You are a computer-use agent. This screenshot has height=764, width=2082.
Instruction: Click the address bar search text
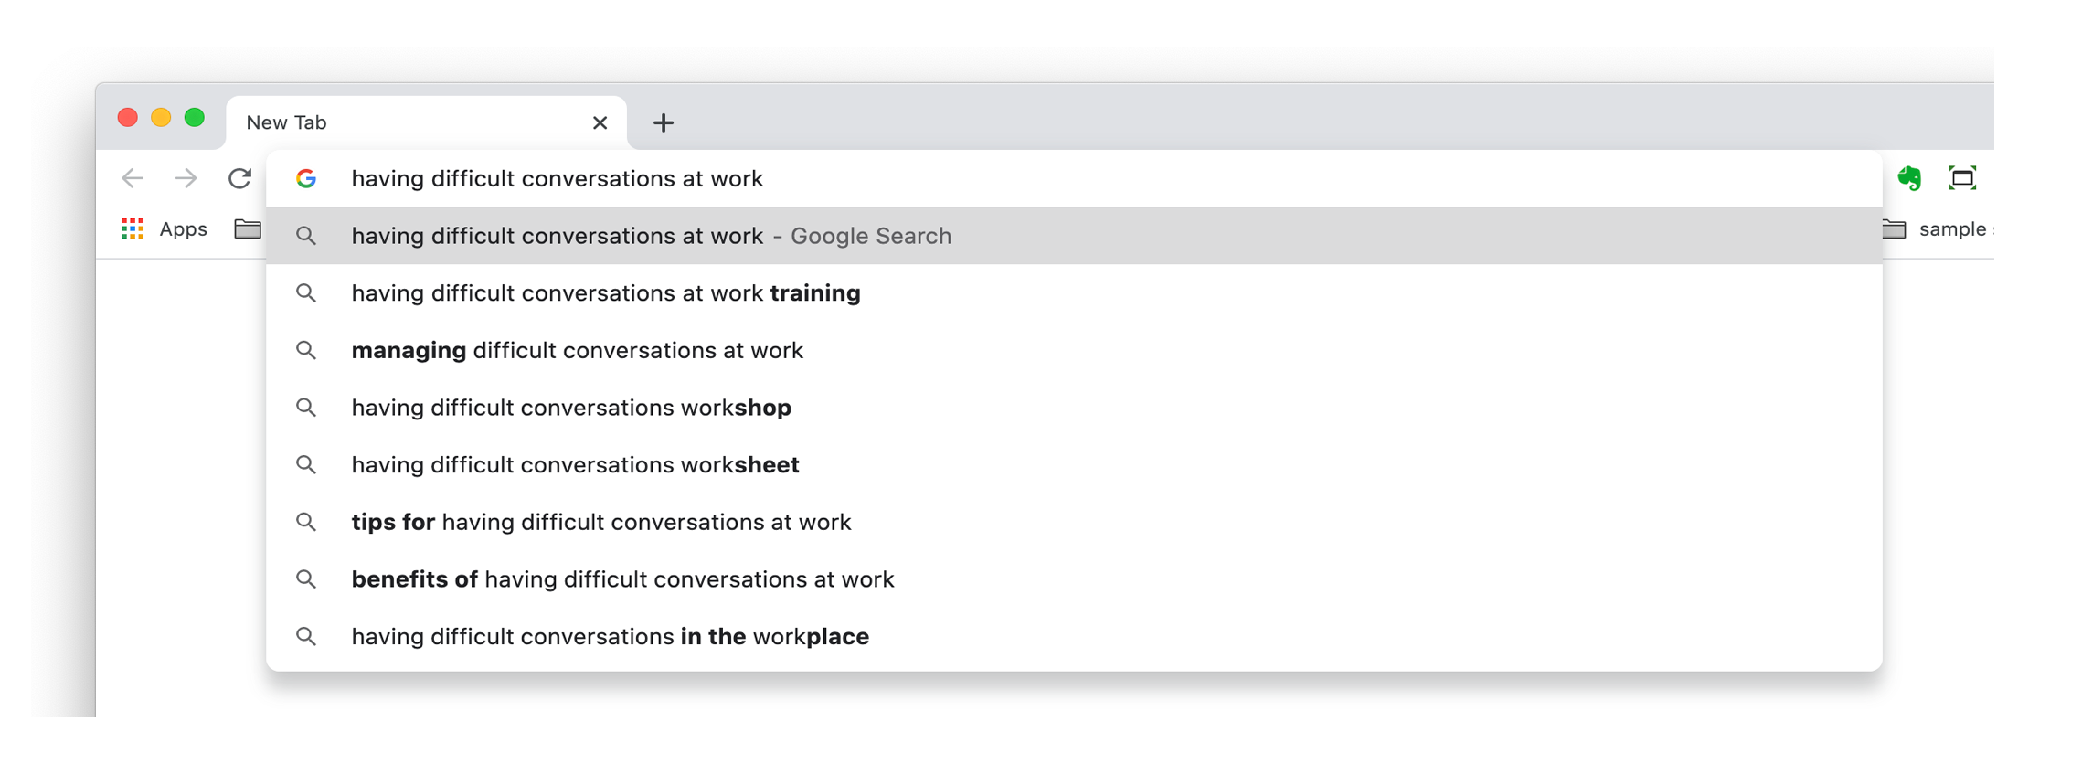(558, 178)
